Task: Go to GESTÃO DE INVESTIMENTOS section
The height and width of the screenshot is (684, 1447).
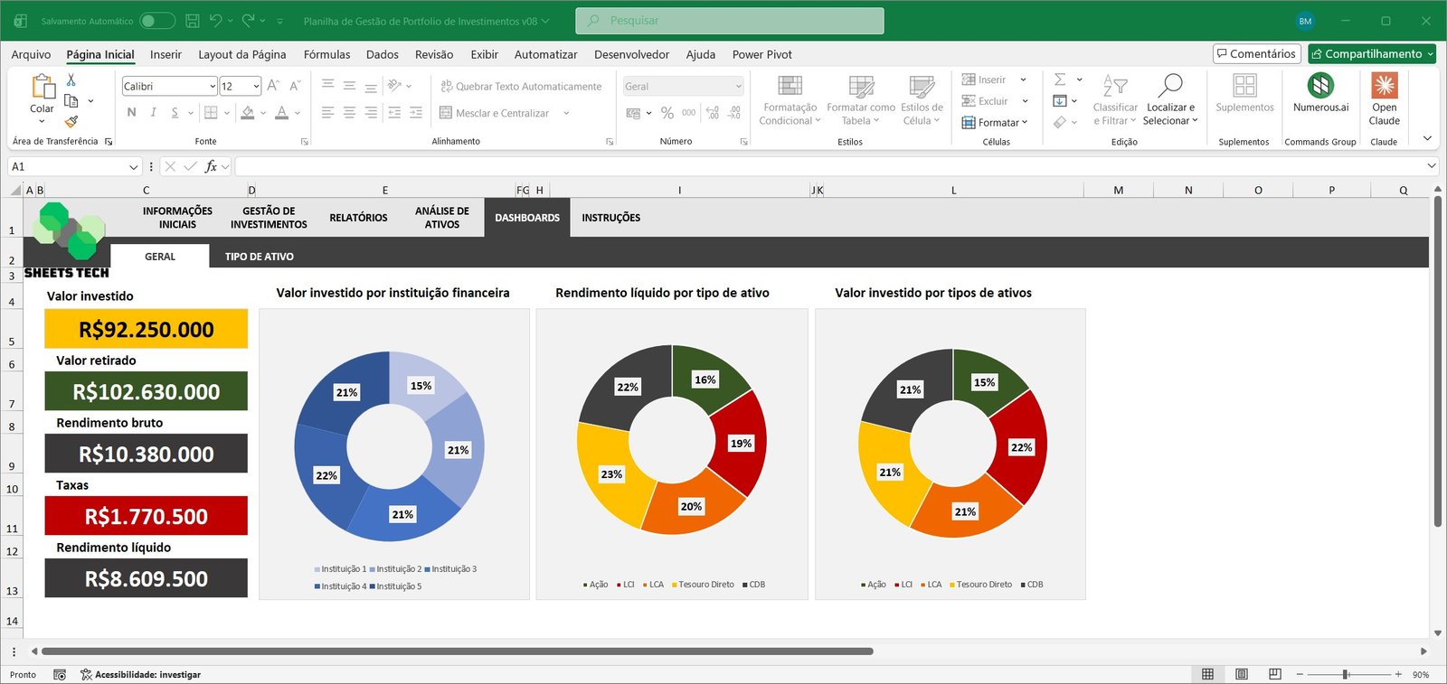Action: (269, 218)
